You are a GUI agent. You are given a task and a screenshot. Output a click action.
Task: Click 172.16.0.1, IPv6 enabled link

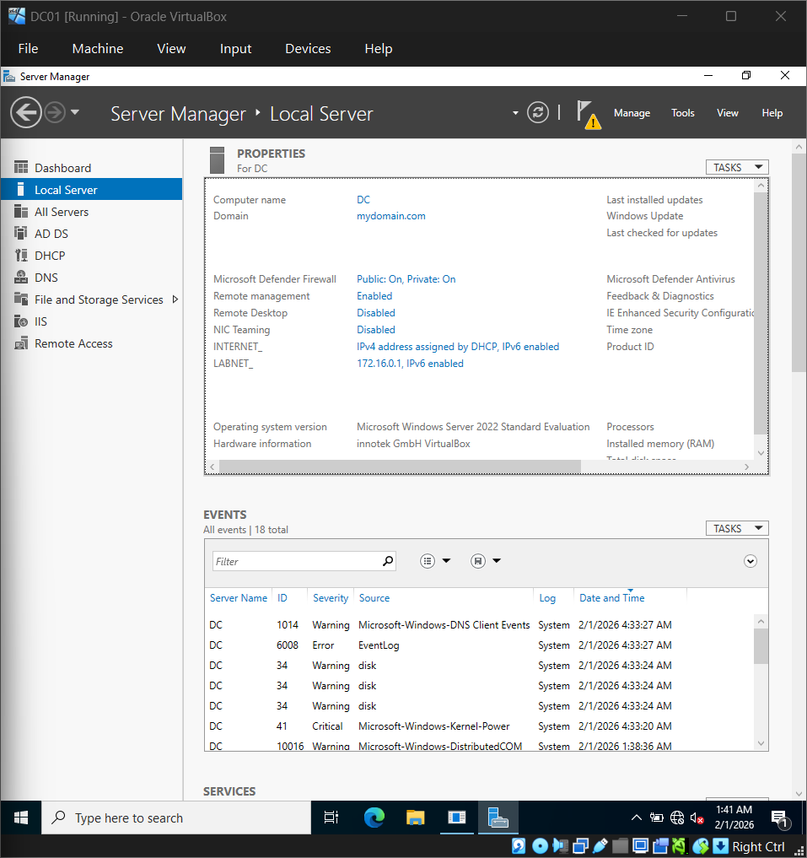(x=410, y=364)
